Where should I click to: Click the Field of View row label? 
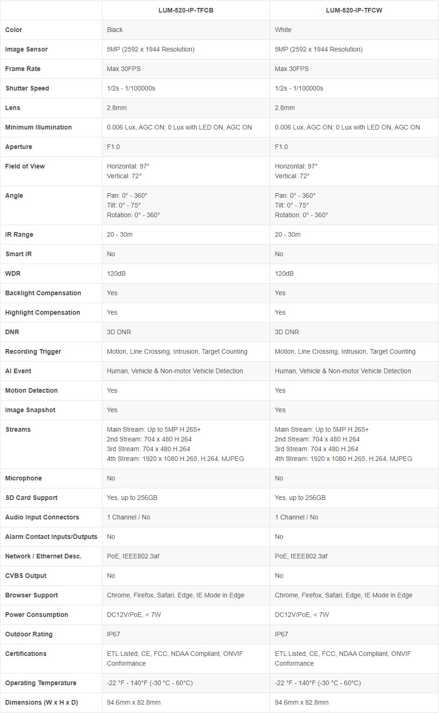(x=25, y=166)
